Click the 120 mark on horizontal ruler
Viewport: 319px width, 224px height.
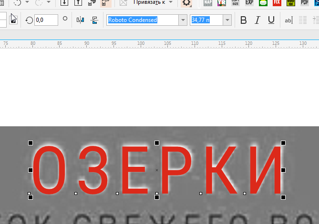coord(248,43)
